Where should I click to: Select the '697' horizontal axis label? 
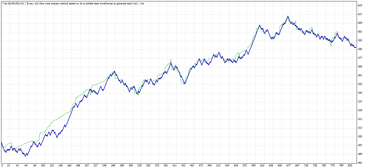click(297, 166)
